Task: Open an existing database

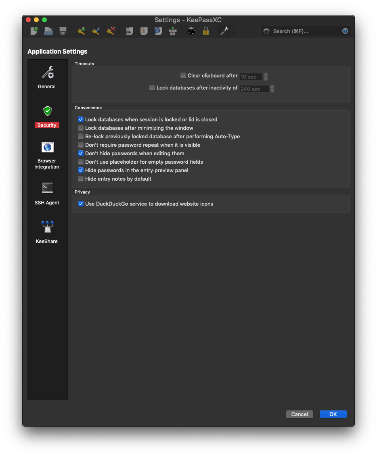Action: [48, 31]
